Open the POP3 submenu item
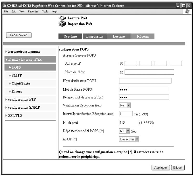This screenshot has width=194, height=176. (30, 67)
